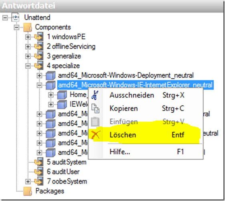The width and height of the screenshot is (225, 201).
Task: Collapse the 4 specialize node
Action: click(28, 66)
